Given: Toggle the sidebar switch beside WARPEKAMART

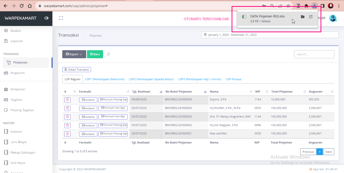Looking at the screenshot, I should pos(46,18).
